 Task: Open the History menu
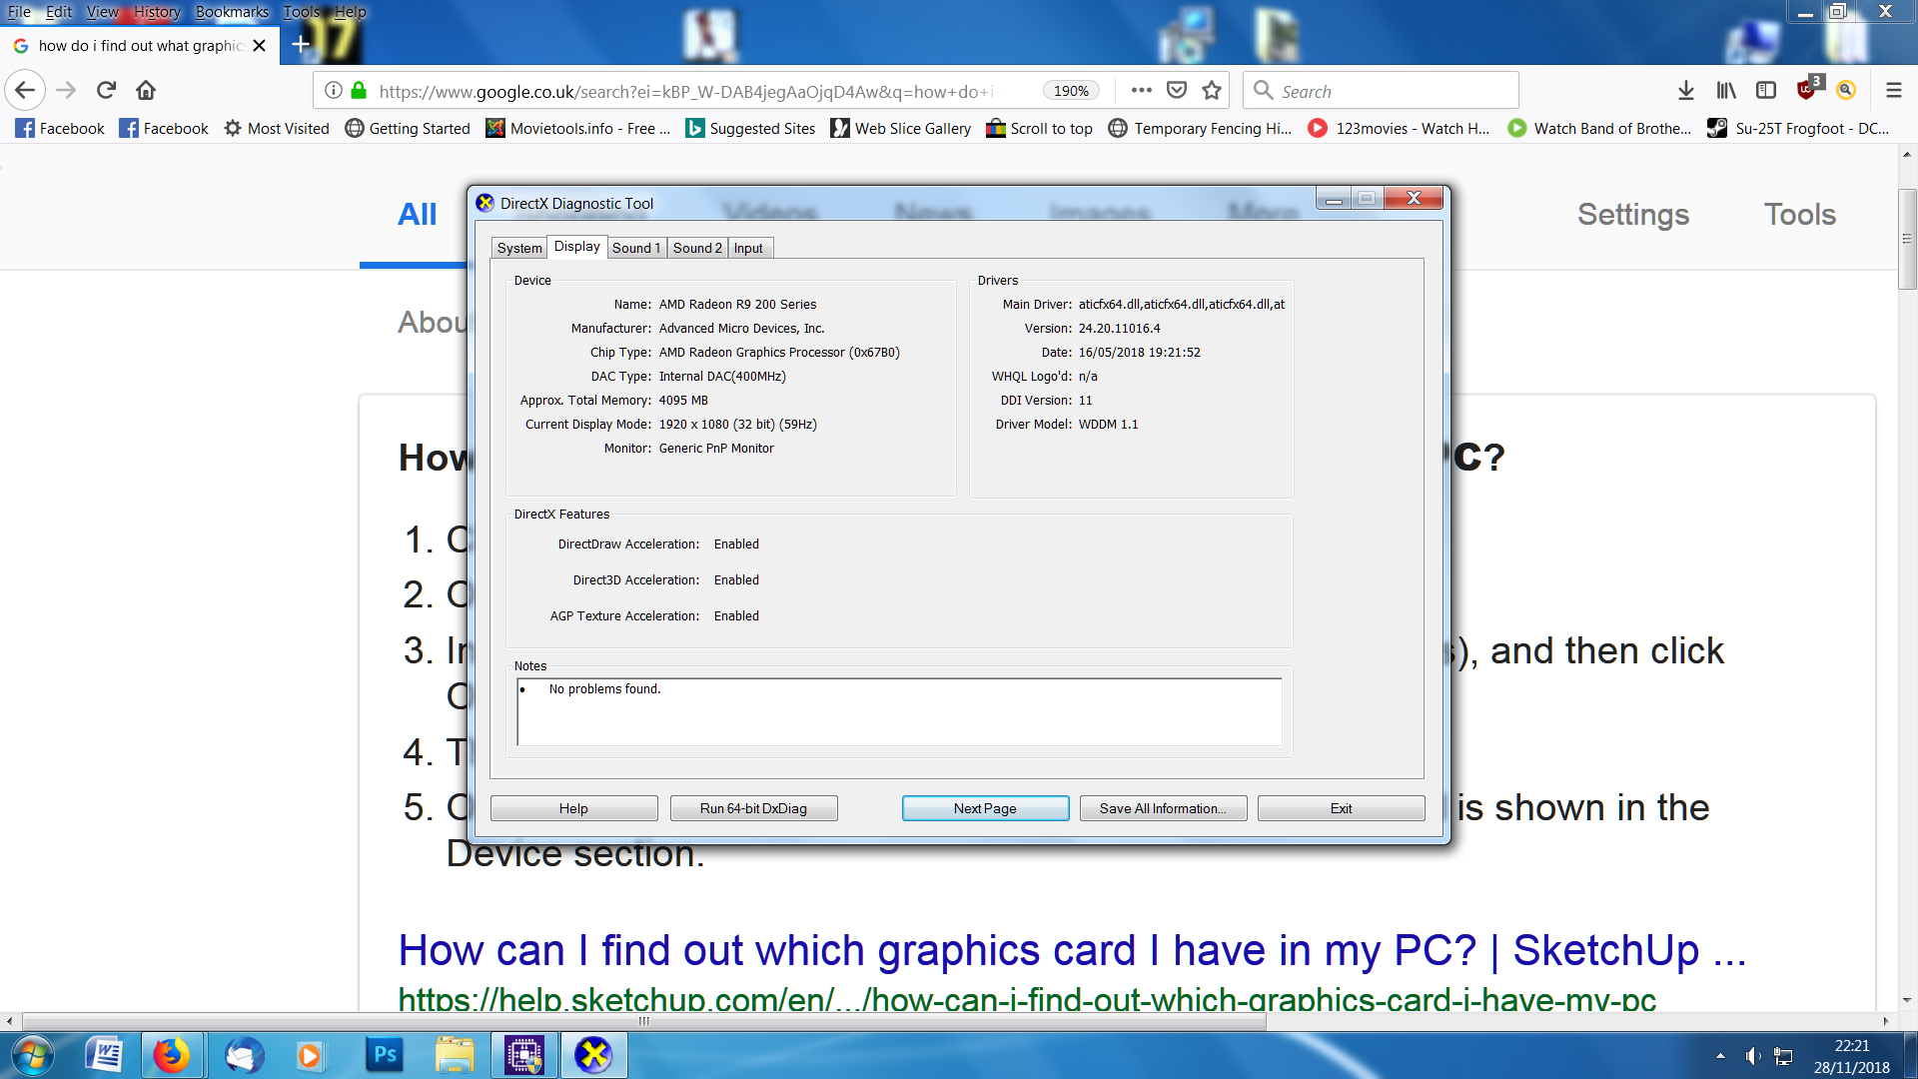(x=157, y=11)
